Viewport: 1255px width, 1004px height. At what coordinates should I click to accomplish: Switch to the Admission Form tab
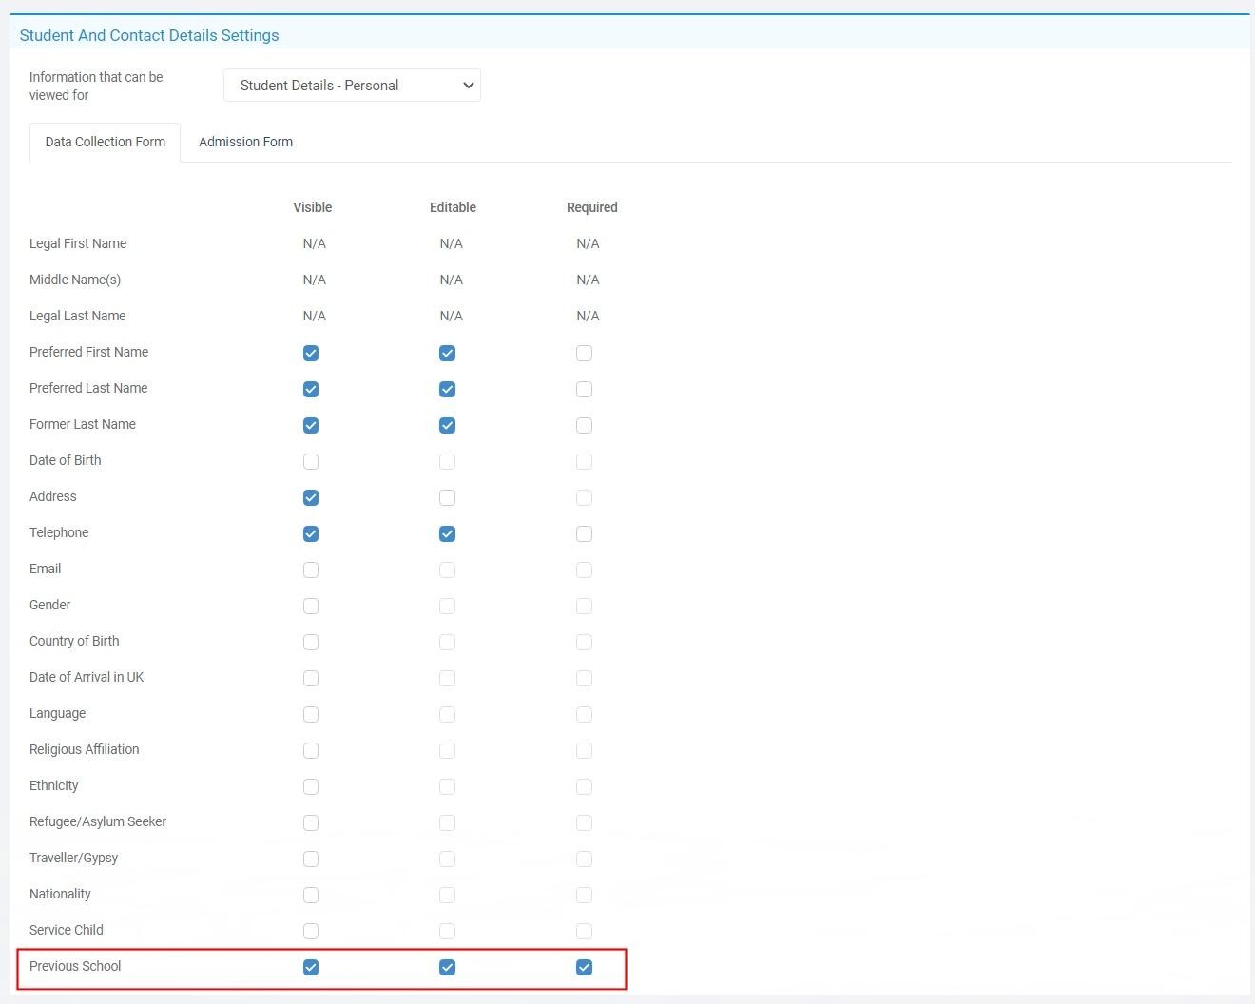(x=245, y=142)
